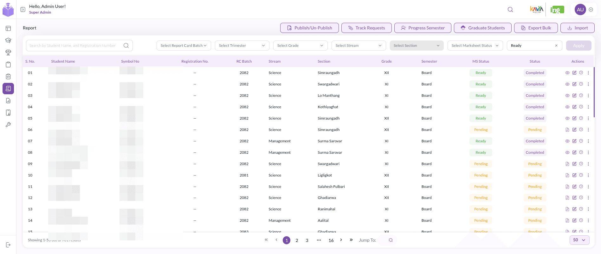Screen dimensions: 601x254
Task: Click the ellipsis between pages 3 and 16
Action: (319, 240)
